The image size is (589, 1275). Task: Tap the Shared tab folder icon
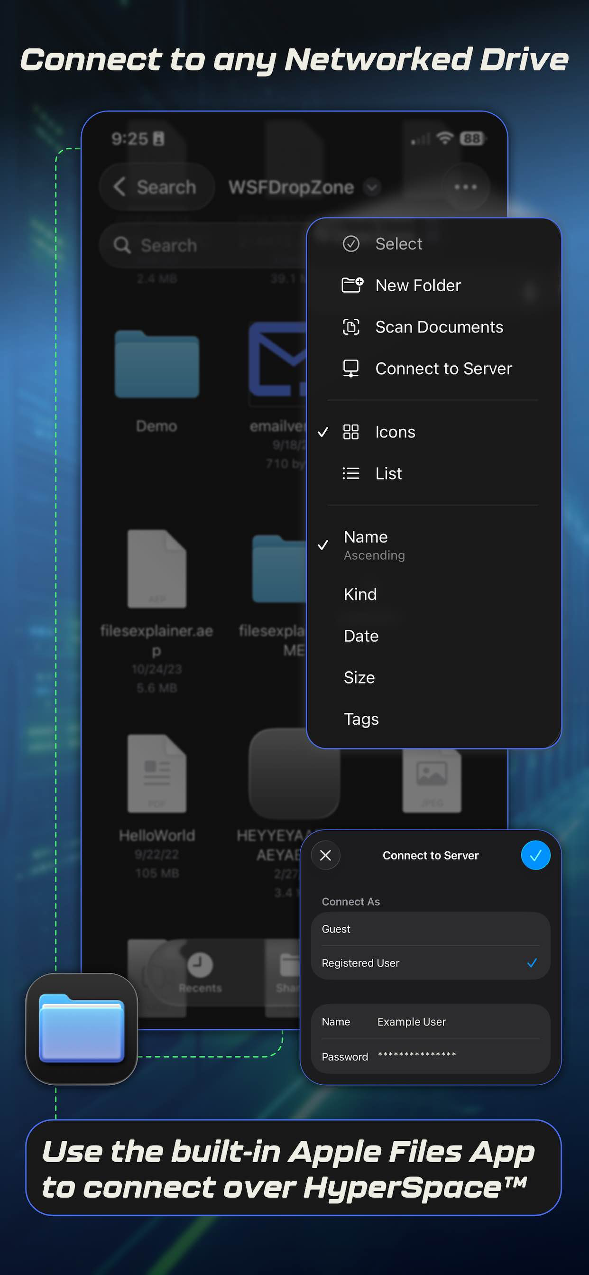290,966
